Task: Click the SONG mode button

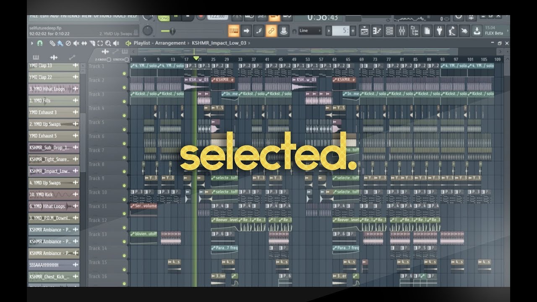Action: coord(163,17)
